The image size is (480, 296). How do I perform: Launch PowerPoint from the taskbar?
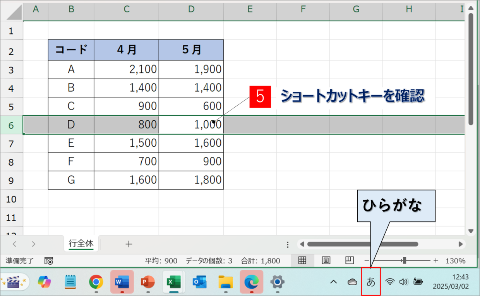pyautogui.click(x=148, y=282)
